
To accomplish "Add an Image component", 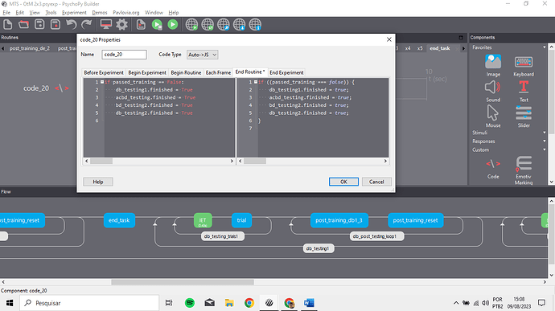I will 493,66.
